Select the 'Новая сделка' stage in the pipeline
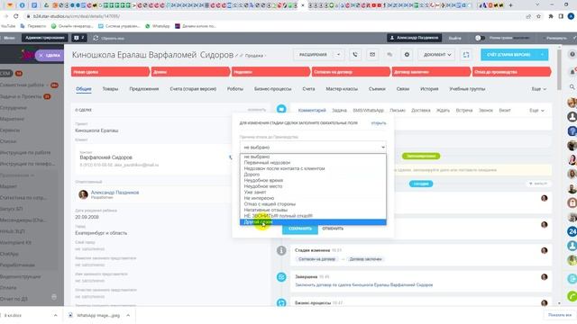Image resolution: width=577 pixels, height=324 pixels. pyautogui.click(x=110, y=72)
